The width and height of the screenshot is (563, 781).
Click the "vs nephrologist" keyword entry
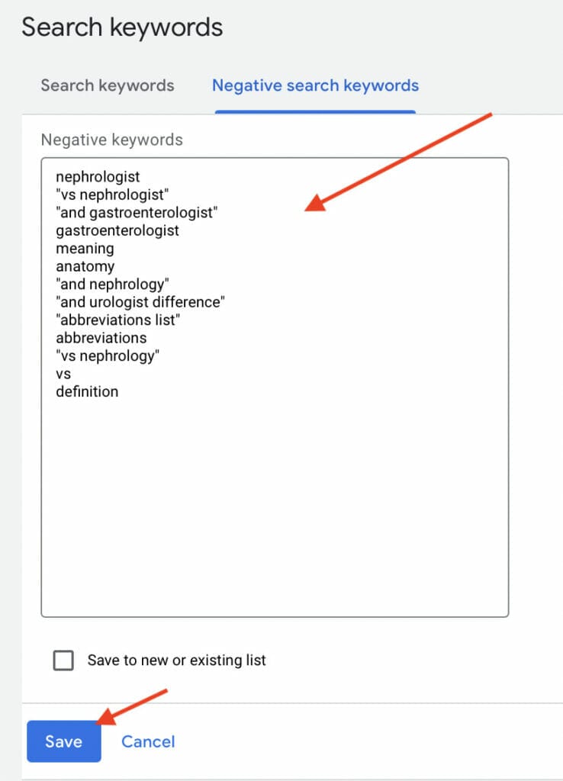[113, 194]
